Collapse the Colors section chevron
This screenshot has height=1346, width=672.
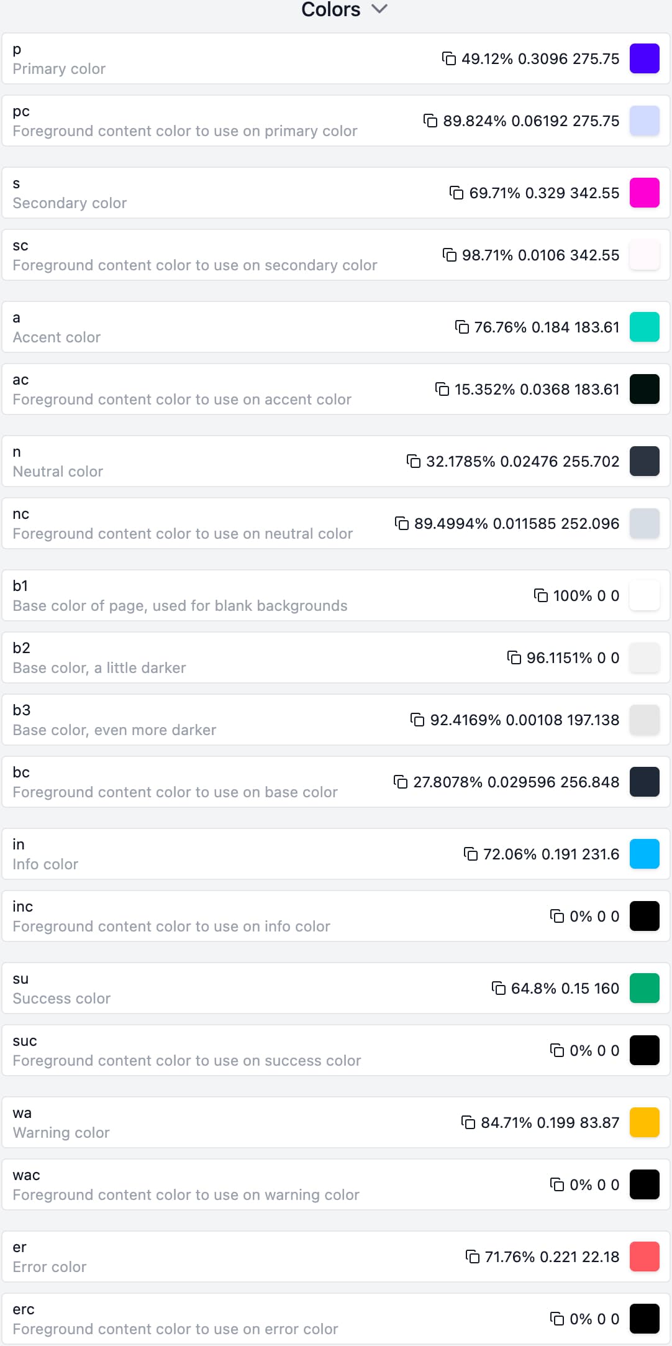[380, 9]
